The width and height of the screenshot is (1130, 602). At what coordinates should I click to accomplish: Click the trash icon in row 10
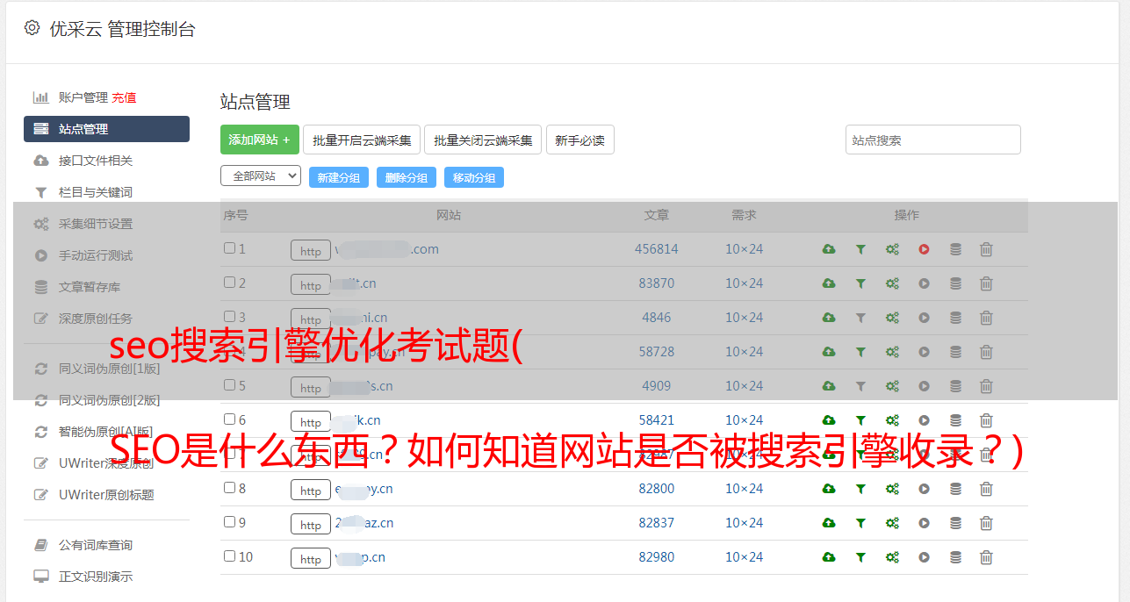tap(986, 557)
